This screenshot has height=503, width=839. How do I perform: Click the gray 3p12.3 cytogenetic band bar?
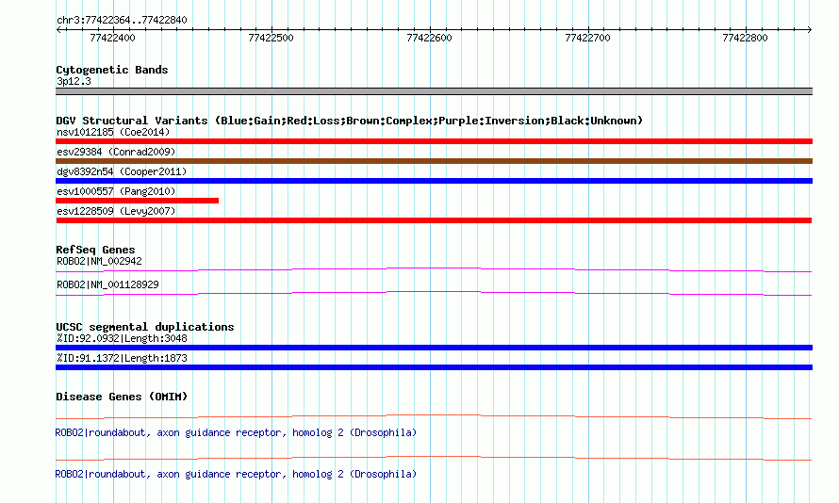[x=434, y=91]
